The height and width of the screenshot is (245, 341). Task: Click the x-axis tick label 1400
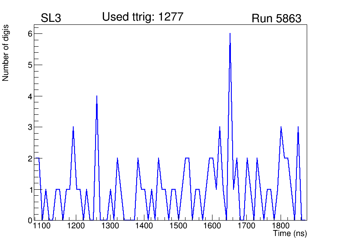point(144,226)
